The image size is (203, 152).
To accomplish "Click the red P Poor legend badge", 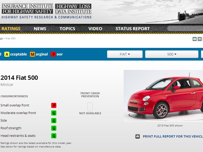I will (x=53, y=54).
